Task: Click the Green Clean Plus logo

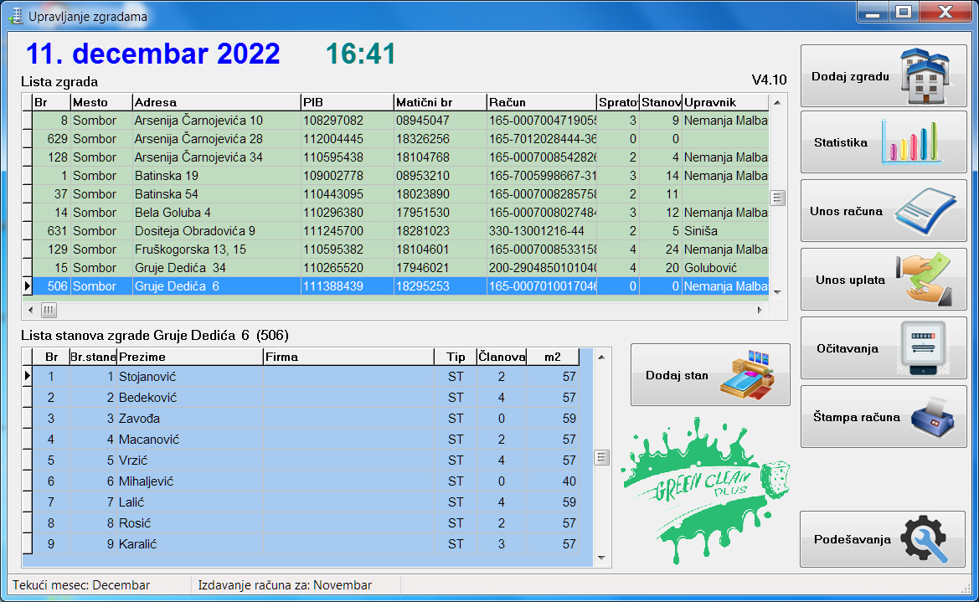Action: pyautogui.click(x=705, y=491)
